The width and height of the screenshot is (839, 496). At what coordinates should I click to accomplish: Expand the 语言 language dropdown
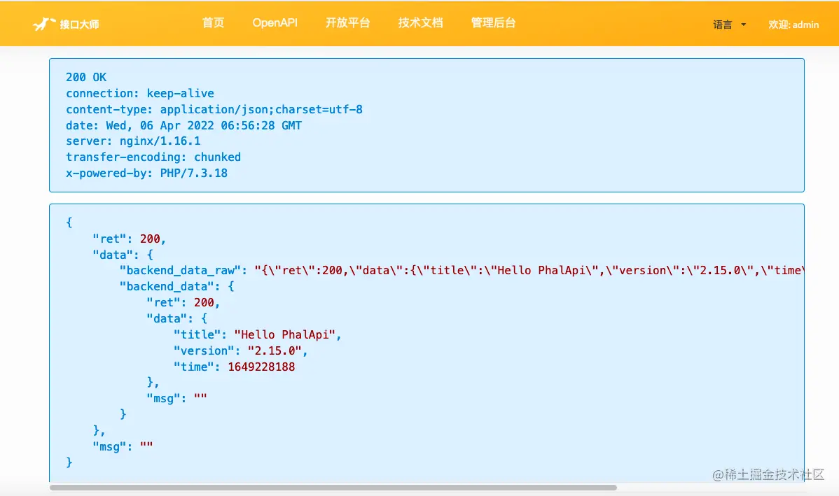tap(729, 24)
